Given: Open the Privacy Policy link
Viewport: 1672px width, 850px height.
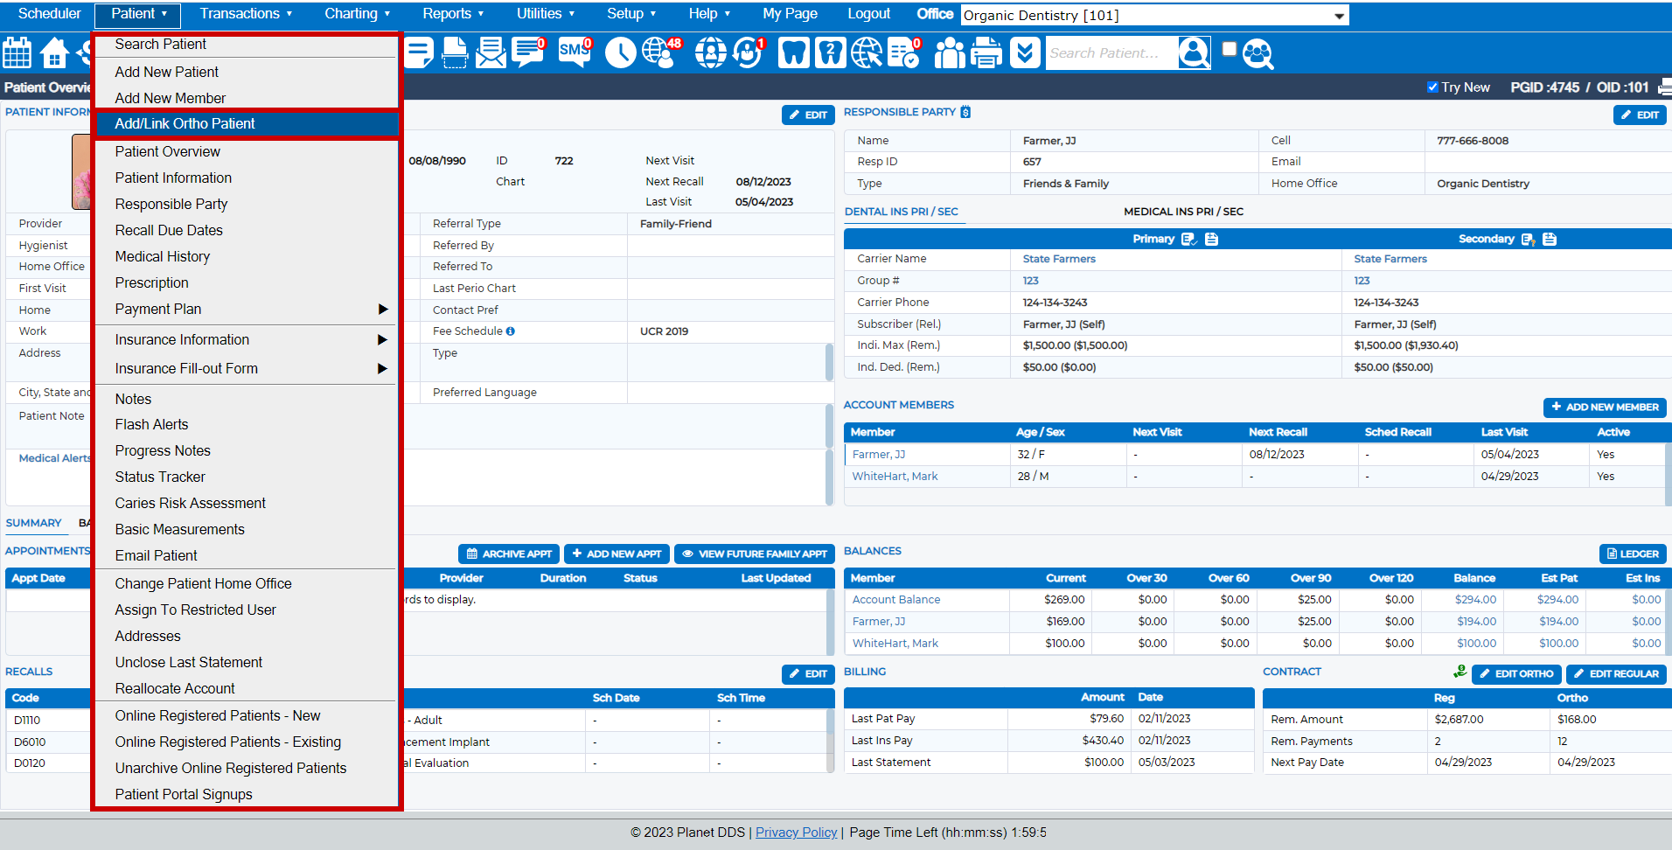Looking at the screenshot, I should point(796,833).
